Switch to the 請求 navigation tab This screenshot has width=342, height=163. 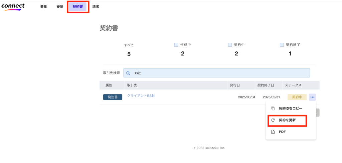click(x=96, y=7)
